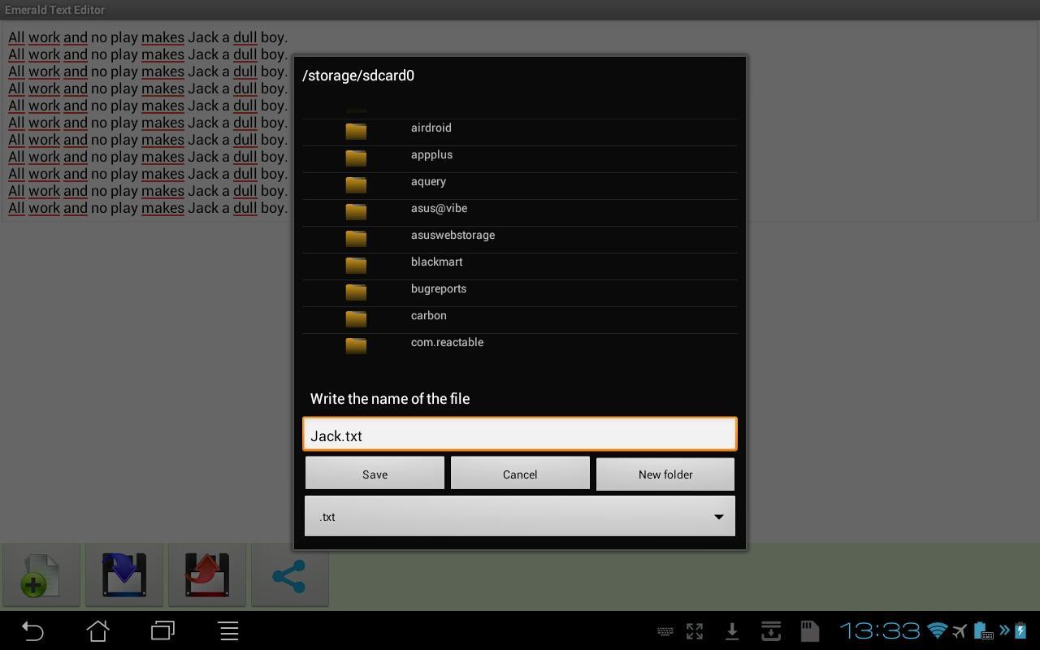Tap the Wi-Fi status icon
Image resolution: width=1040 pixels, height=650 pixels.
pyautogui.click(x=937, y=630)
